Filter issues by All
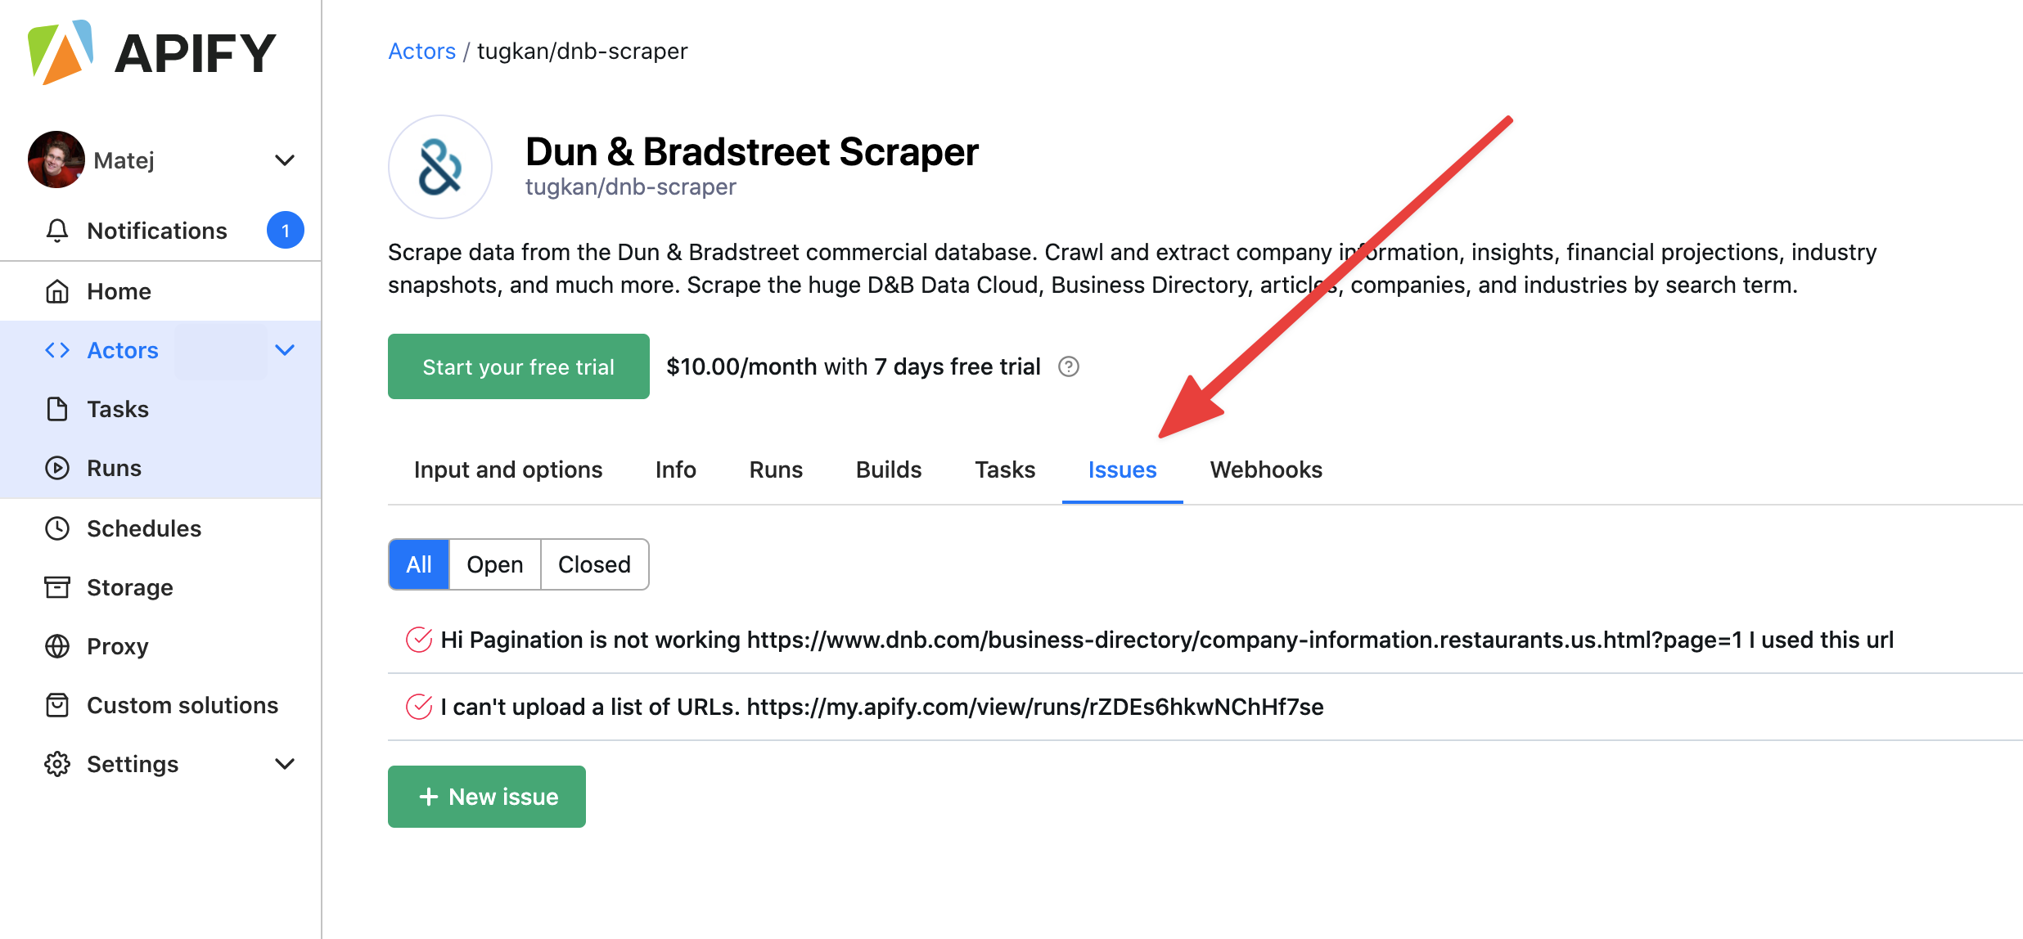The image size is (2023, 939). [x=419, y=564]
